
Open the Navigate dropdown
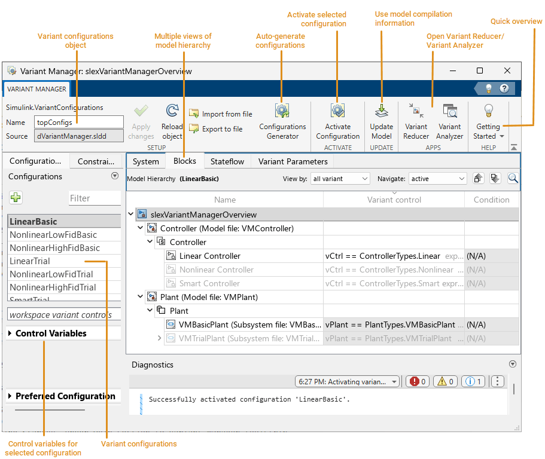(x=437, y=179)
